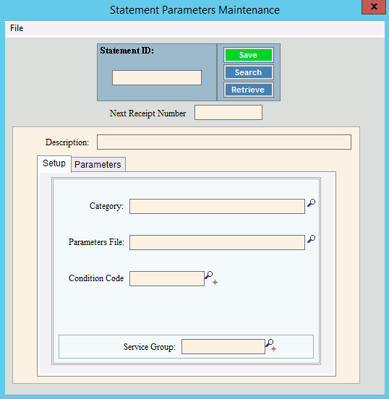Click the Search button
389x399 pixels.
tap(249, 72)
